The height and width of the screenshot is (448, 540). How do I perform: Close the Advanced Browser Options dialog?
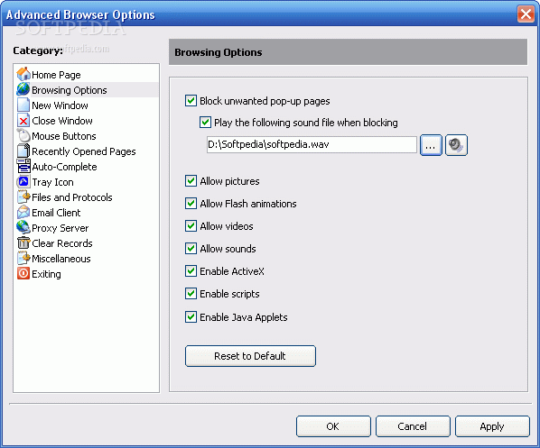coord(526,14)
